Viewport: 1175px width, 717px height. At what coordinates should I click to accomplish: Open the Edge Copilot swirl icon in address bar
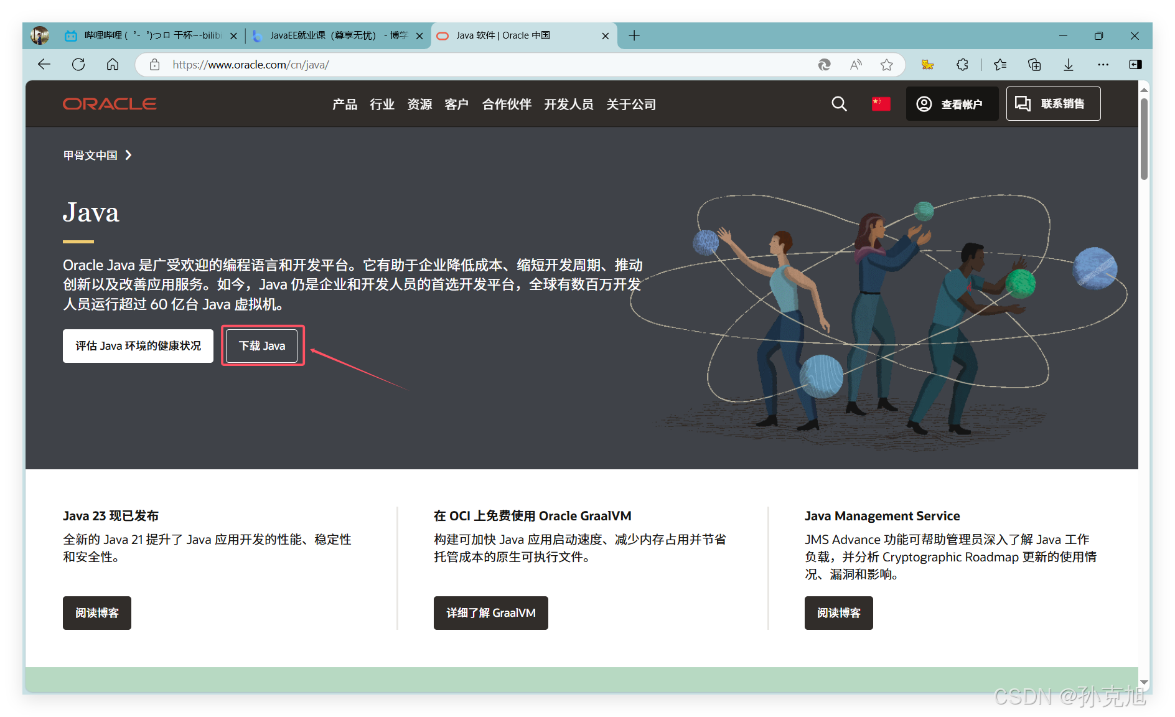[824, 65]
